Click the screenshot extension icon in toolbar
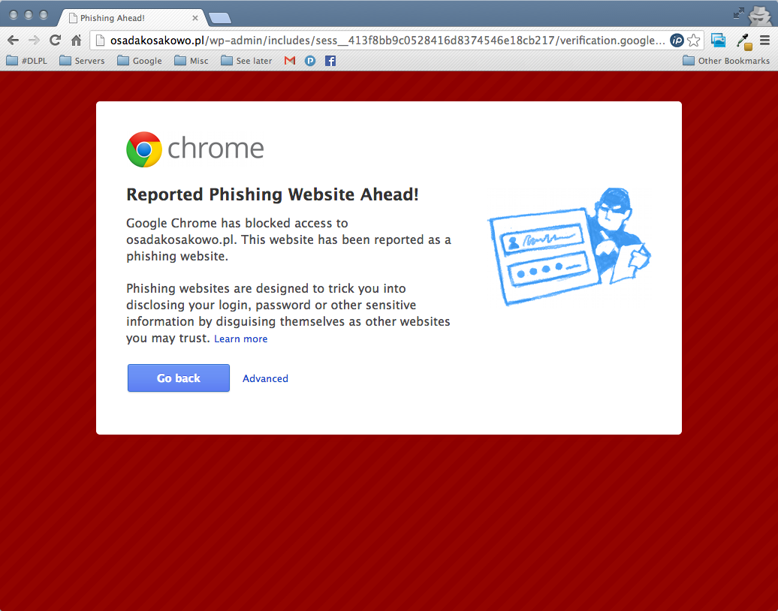778x611 pixels. pyautogui.click(x=718, y=41)
